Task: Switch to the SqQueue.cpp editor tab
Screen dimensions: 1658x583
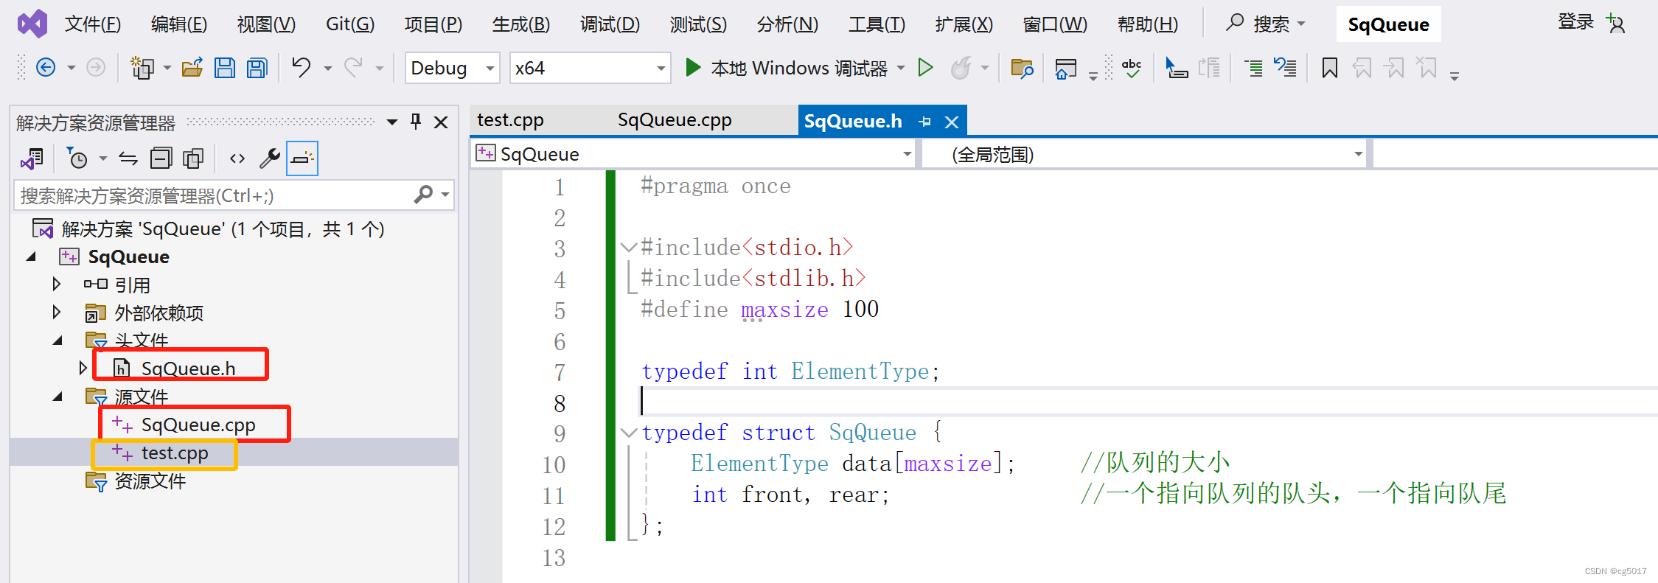Action: (675, 120)
